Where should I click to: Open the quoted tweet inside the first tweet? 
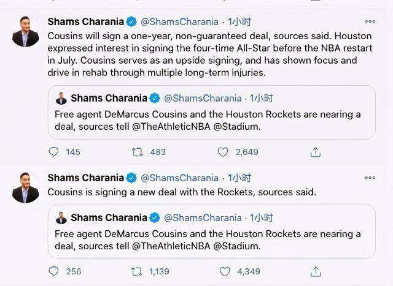click(211, 112)
